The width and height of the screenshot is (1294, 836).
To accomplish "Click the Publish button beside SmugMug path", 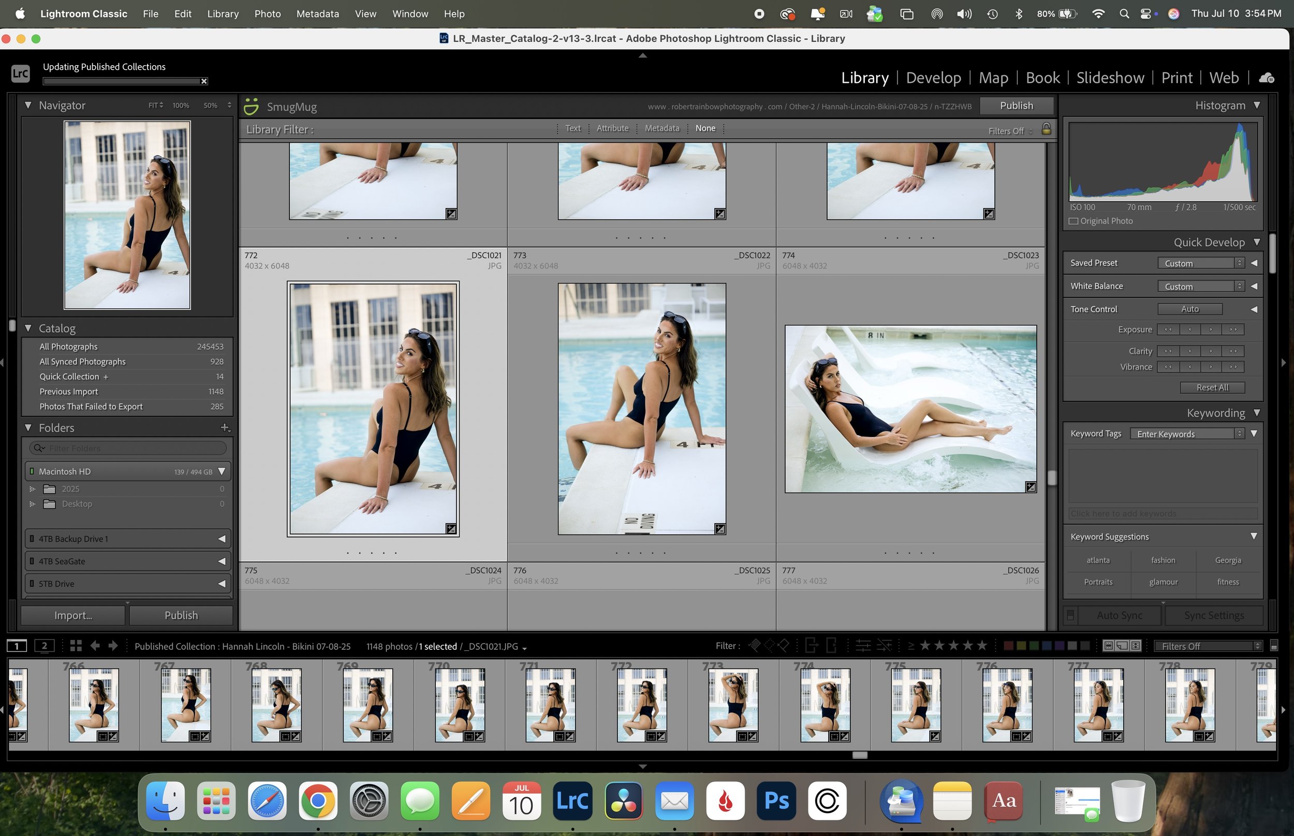I will pyautogui.click(x=1016, y=106).
